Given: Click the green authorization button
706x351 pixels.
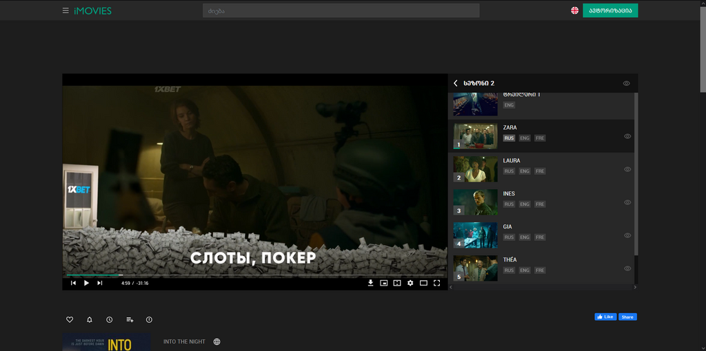Looking at the screenshot, I should pyautogui.click(x=610, y=10).
